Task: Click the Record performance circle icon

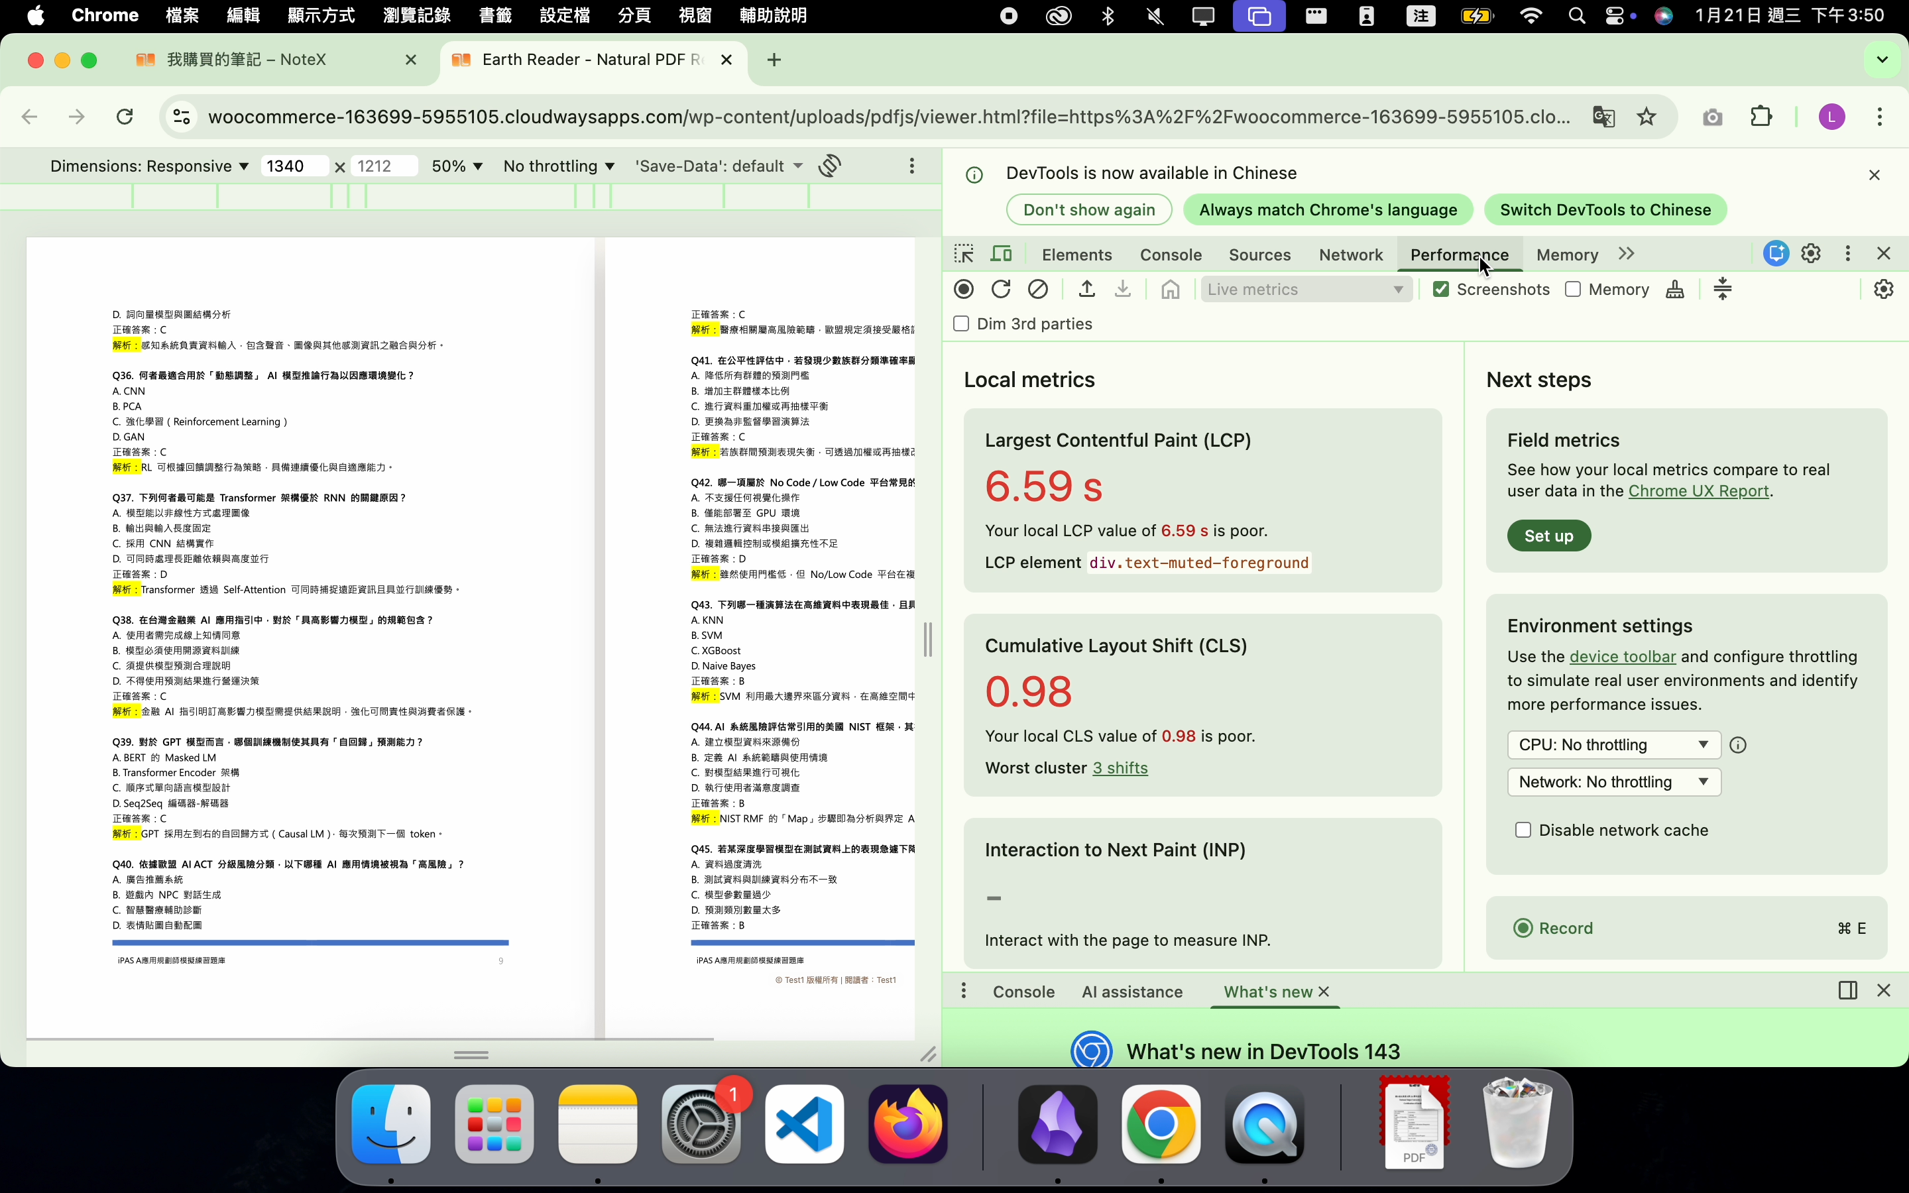Action: pos(963,290)
